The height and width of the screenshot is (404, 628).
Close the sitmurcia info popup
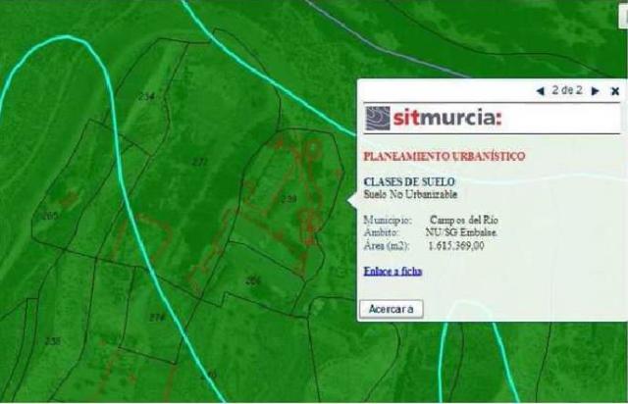point(615,91)
